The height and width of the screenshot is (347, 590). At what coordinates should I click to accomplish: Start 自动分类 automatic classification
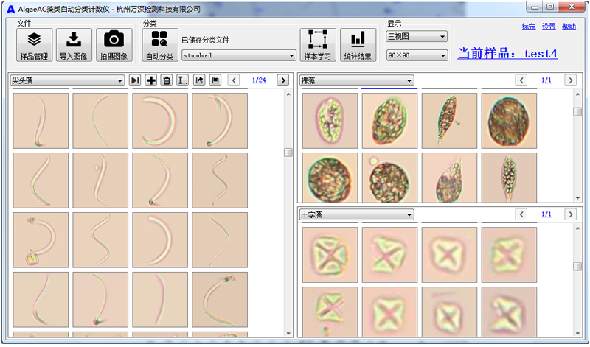point(159,44)
